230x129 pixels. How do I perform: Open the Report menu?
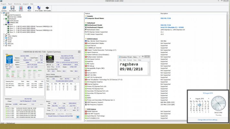pos(10,4)
